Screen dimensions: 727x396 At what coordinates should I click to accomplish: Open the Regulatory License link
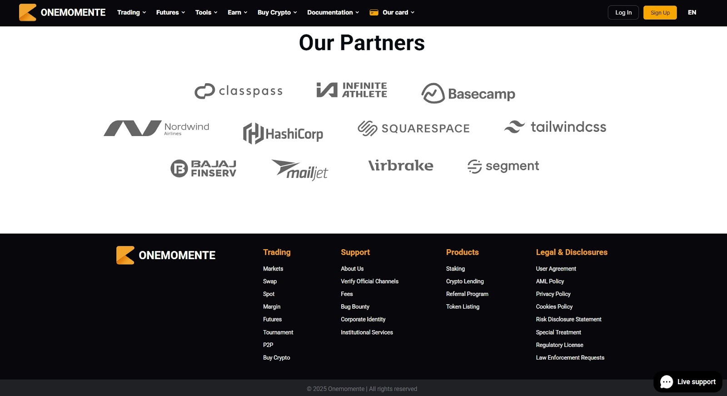(559, 345)
